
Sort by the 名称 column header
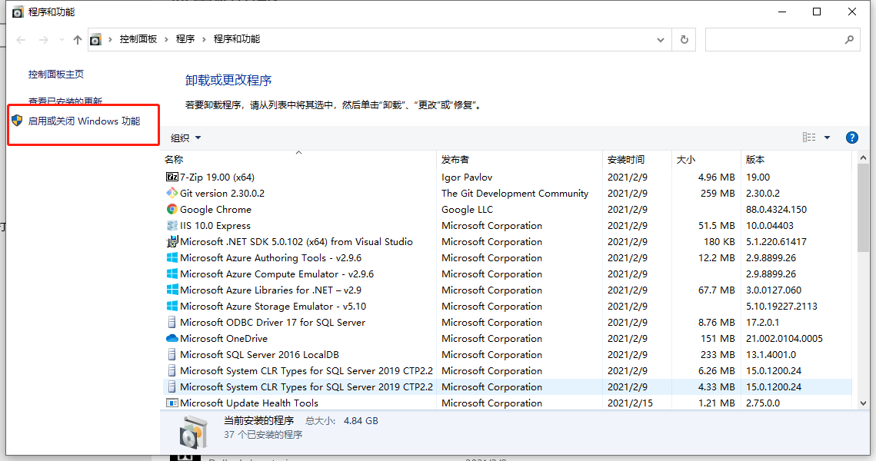299,160
